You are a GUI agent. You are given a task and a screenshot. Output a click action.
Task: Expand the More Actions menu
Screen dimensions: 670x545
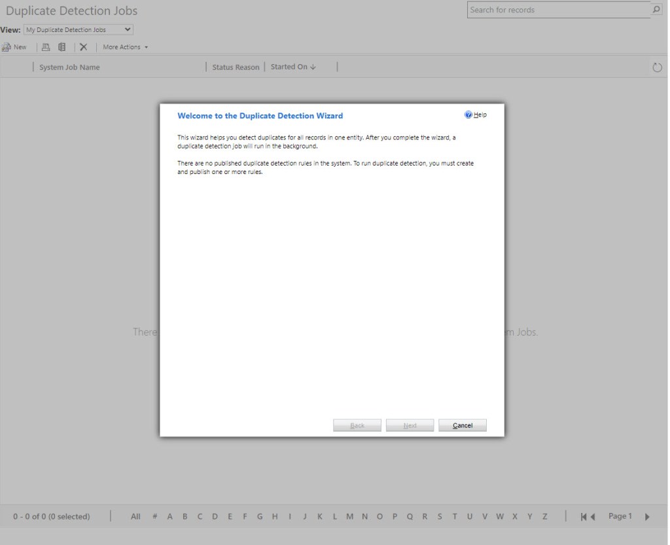[x=125, y=47]
